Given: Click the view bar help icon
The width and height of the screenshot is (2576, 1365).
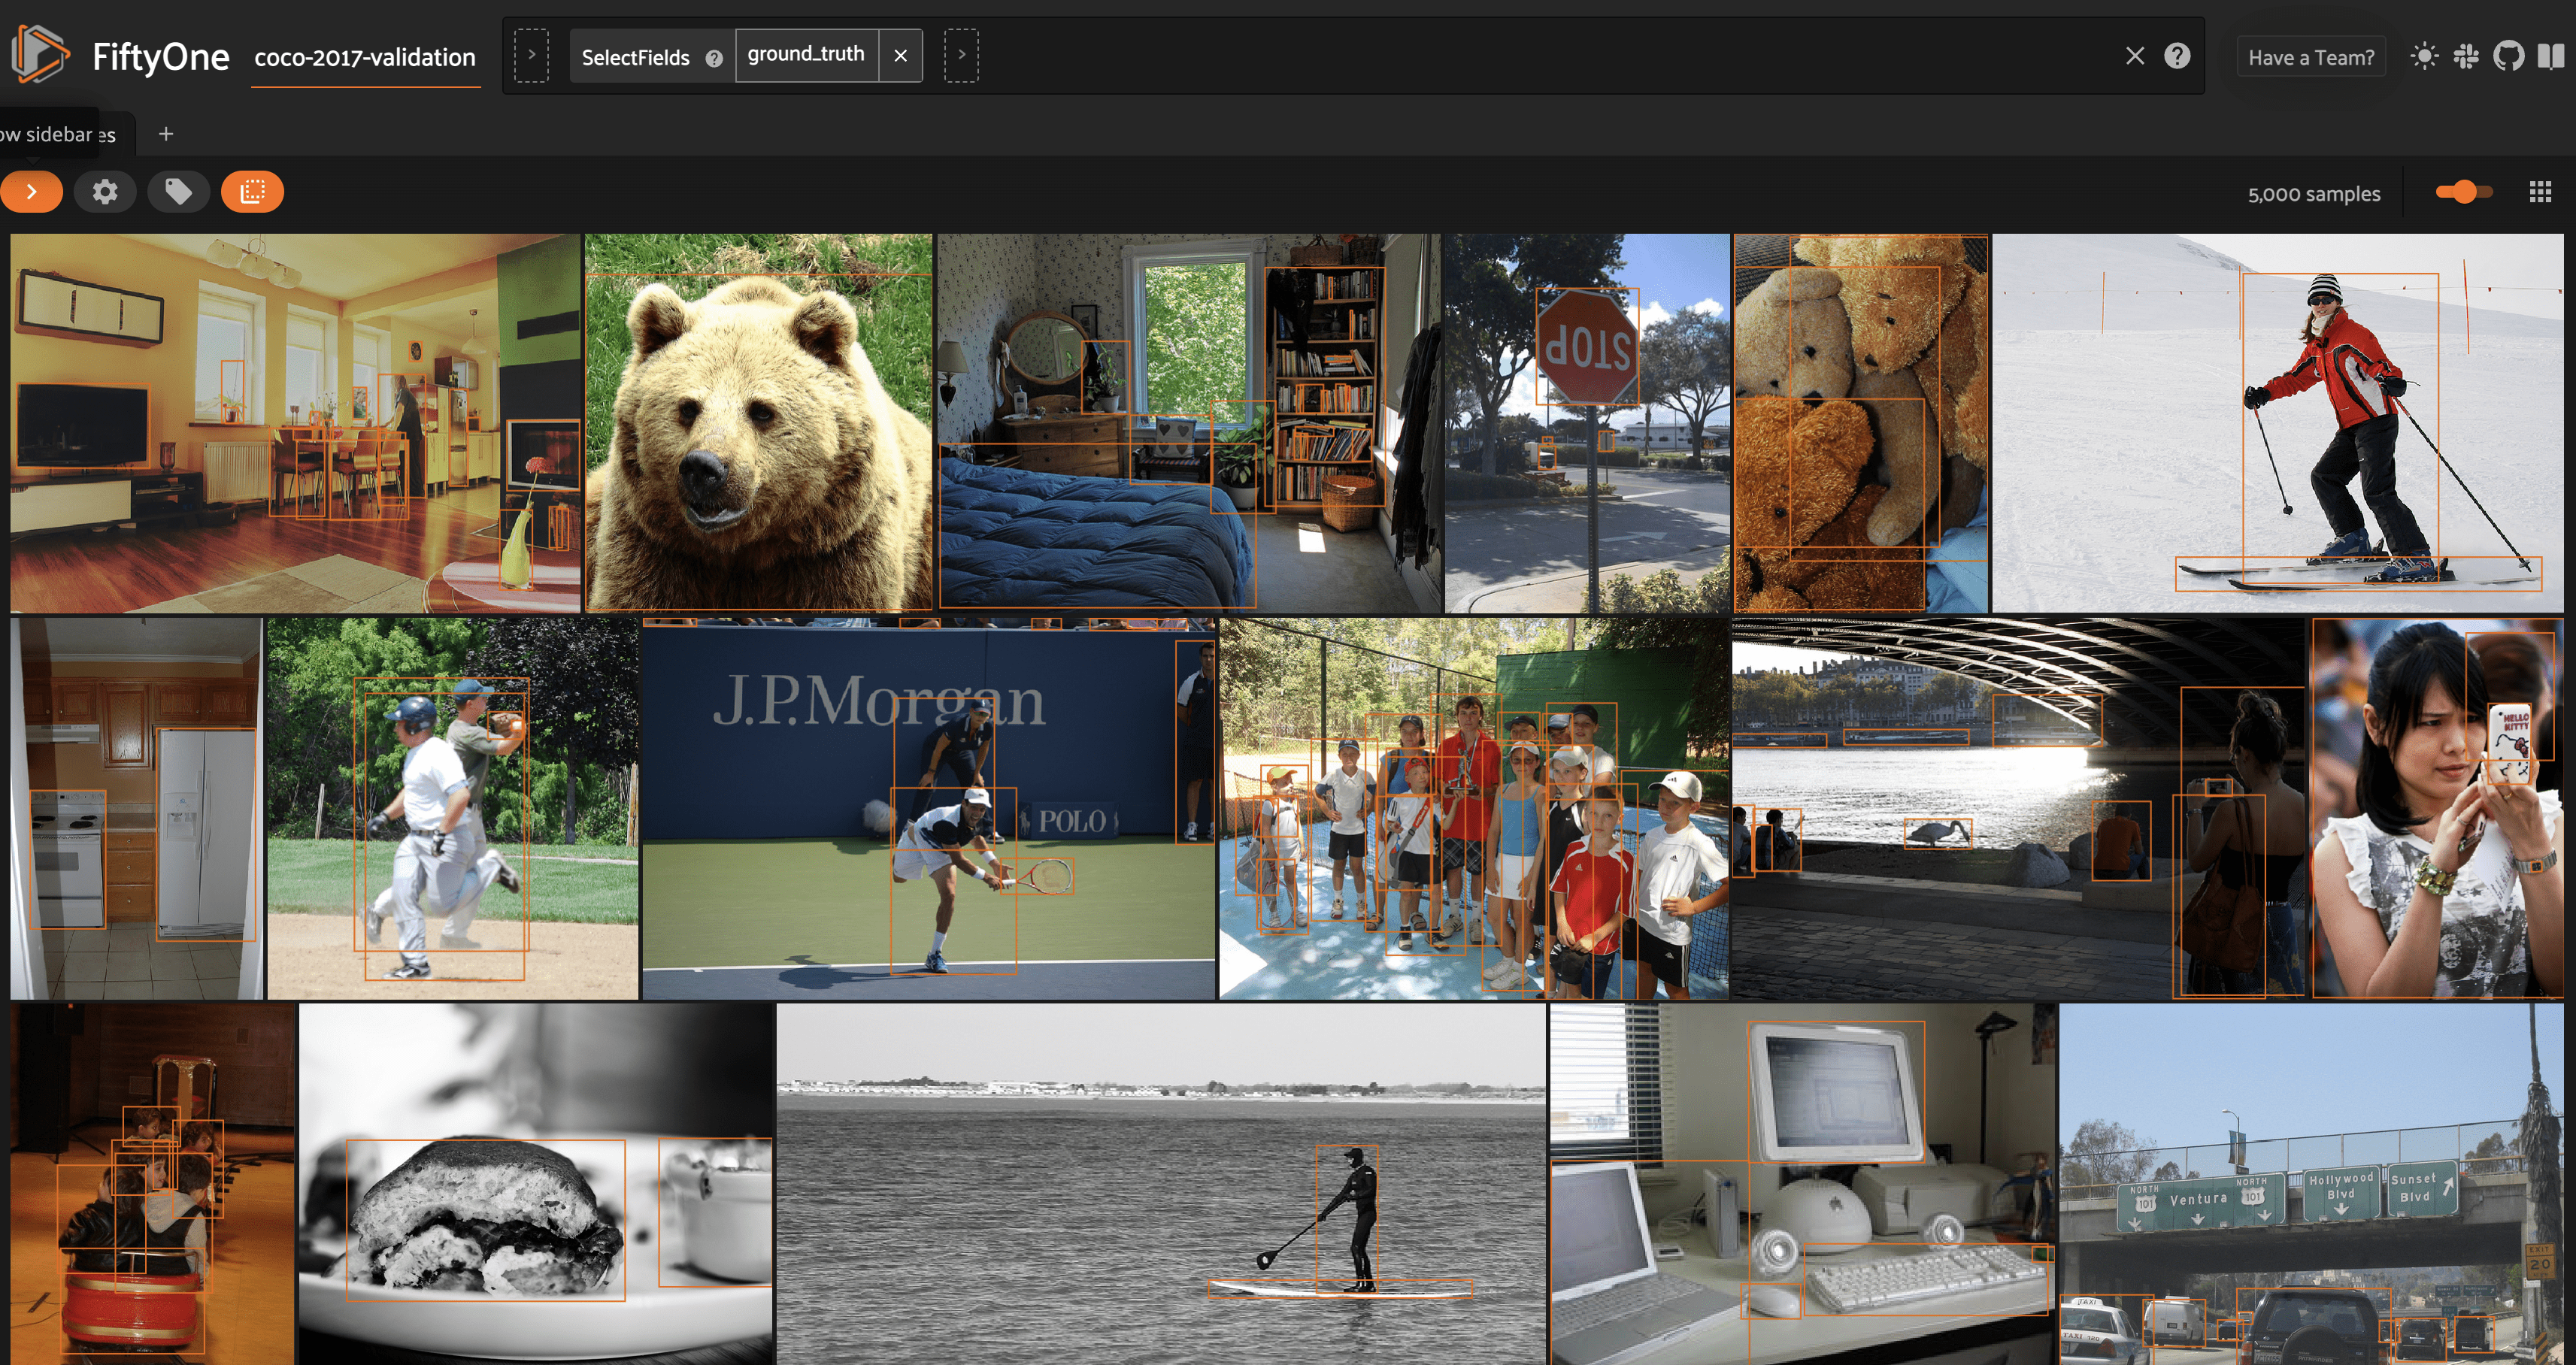Looking at the screenshot, I should pyautogui.click(x=2177, y=56).
